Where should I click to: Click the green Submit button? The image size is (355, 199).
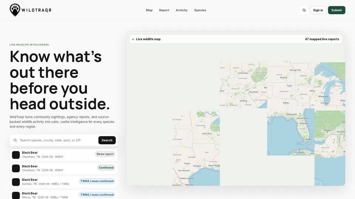[x=337, y=10]
